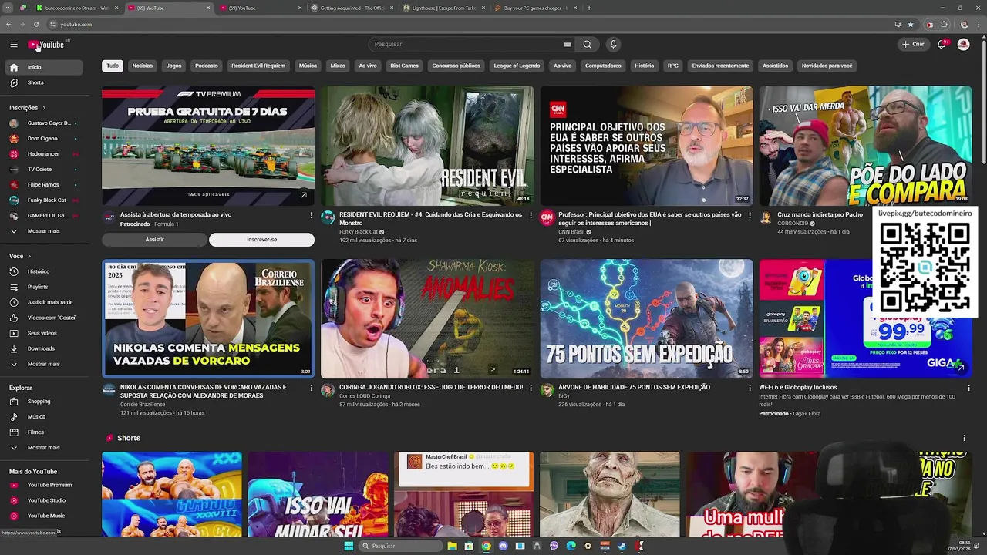
Task: Open the 75 Pontos Sem Expedição thumbnail
Action: tap(646, 318)
